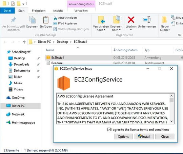Viewport: 183px width, 154px height.
Task: Click the Neuer Ordner icon
Action: click(x=164, y=20)
